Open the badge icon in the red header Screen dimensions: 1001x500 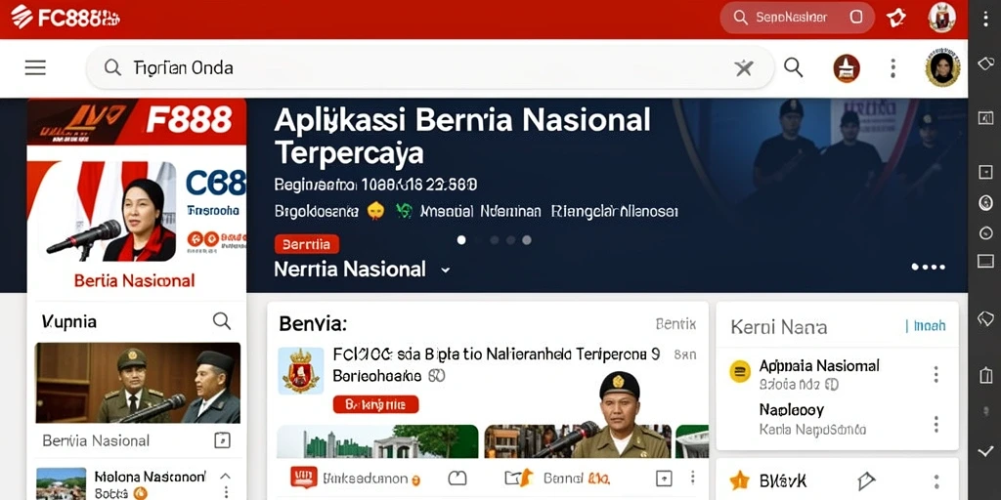[x=896, y=18]
